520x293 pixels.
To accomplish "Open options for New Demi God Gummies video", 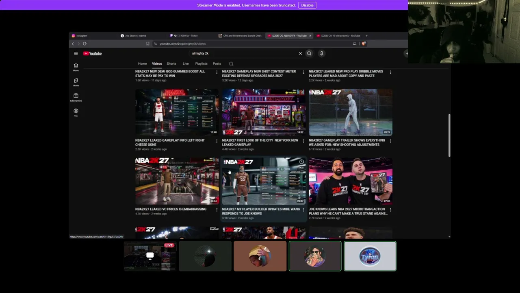I will pyautogui.click(x=217, y=72).
